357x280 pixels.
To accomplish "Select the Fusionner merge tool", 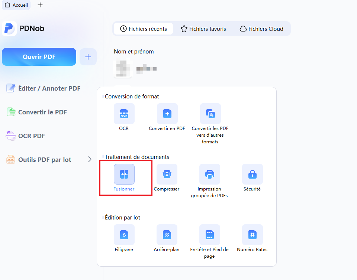I will (124, 174).
